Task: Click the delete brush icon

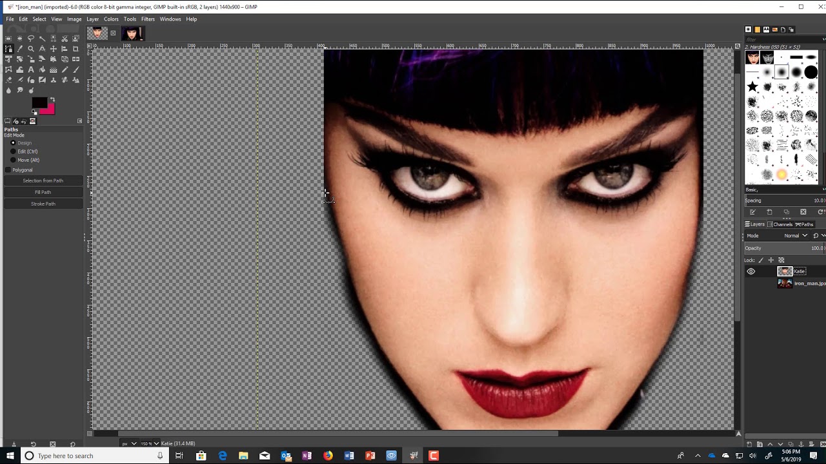Action: [x=803, y=212]
